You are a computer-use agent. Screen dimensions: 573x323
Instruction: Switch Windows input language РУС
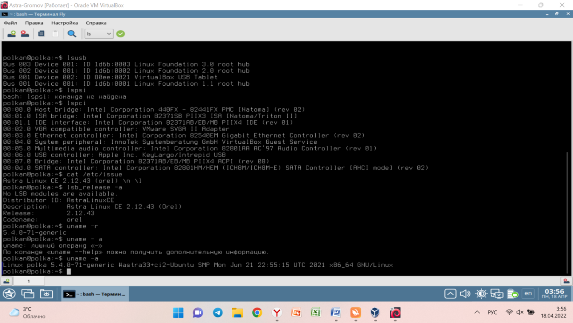point(492,312)
